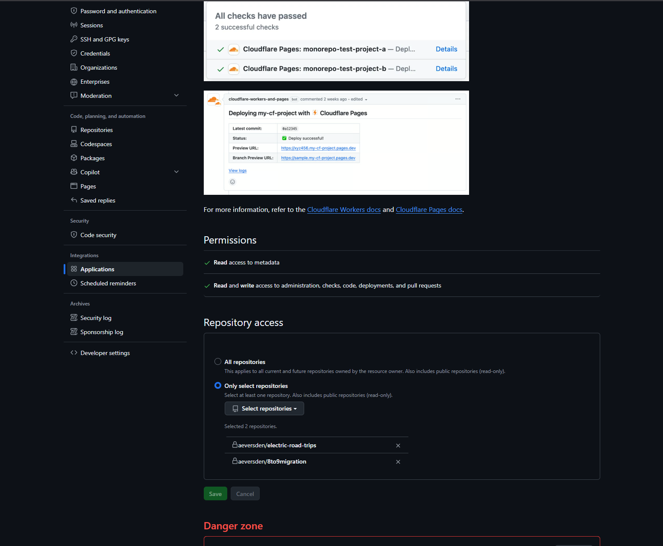Click the apps grid icon beside Applications
Image resolution: width=663 pixels, height=546 pixels.
coord(74,269)
